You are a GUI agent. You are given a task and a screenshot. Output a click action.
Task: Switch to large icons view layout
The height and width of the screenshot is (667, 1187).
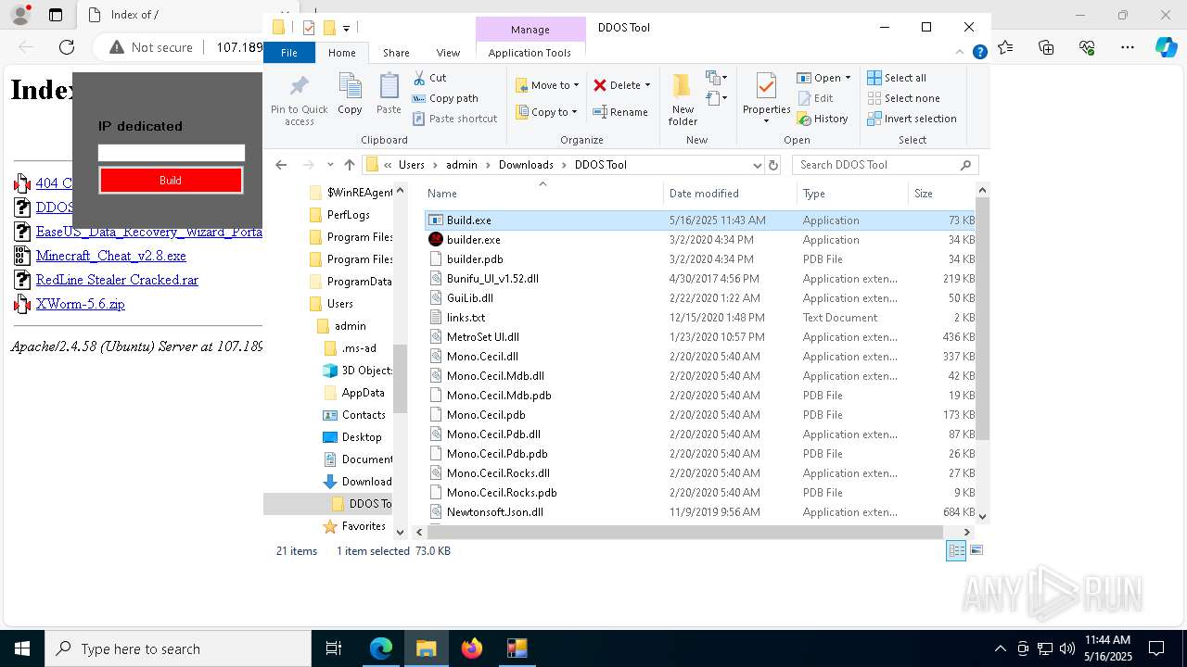(976, 550)
